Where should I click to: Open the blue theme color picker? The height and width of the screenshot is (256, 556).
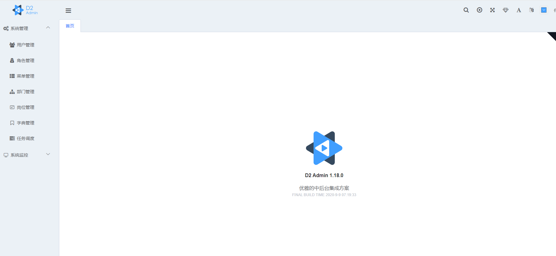[x=544, y=10]
